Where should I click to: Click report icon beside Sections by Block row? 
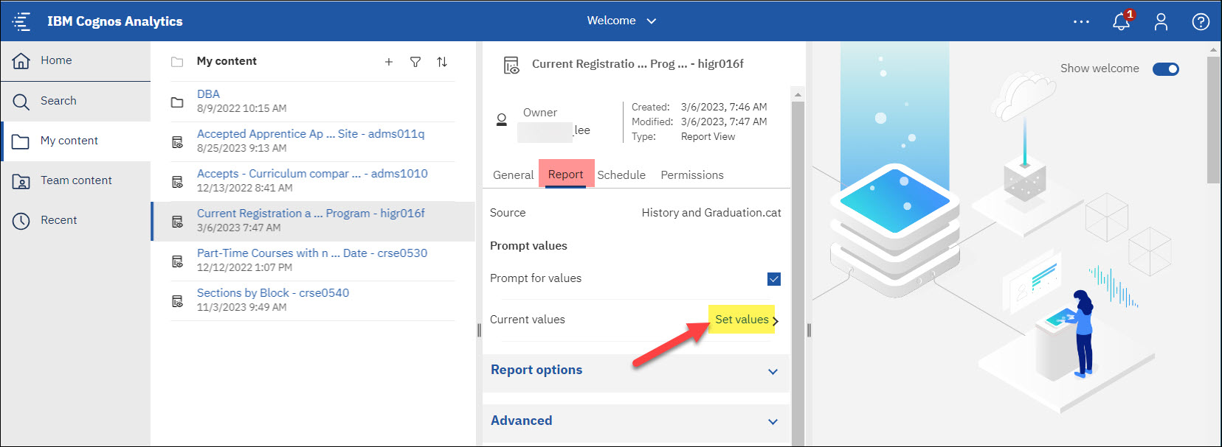(x=177, y=300)
